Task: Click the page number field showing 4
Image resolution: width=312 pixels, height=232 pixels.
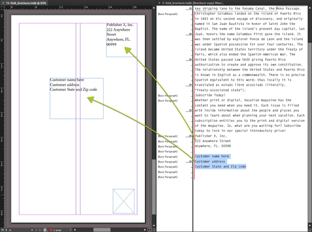Action: 20,230
